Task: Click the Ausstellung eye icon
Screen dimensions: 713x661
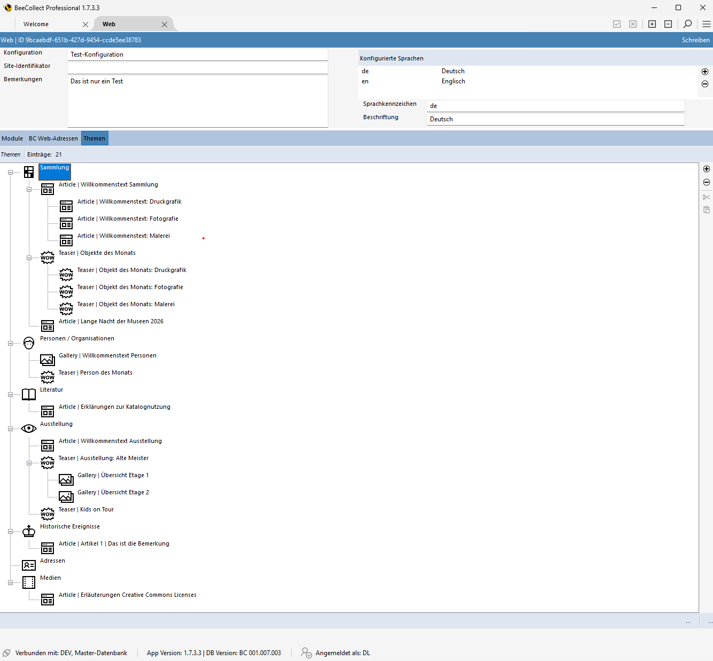Action: [29, 429]
